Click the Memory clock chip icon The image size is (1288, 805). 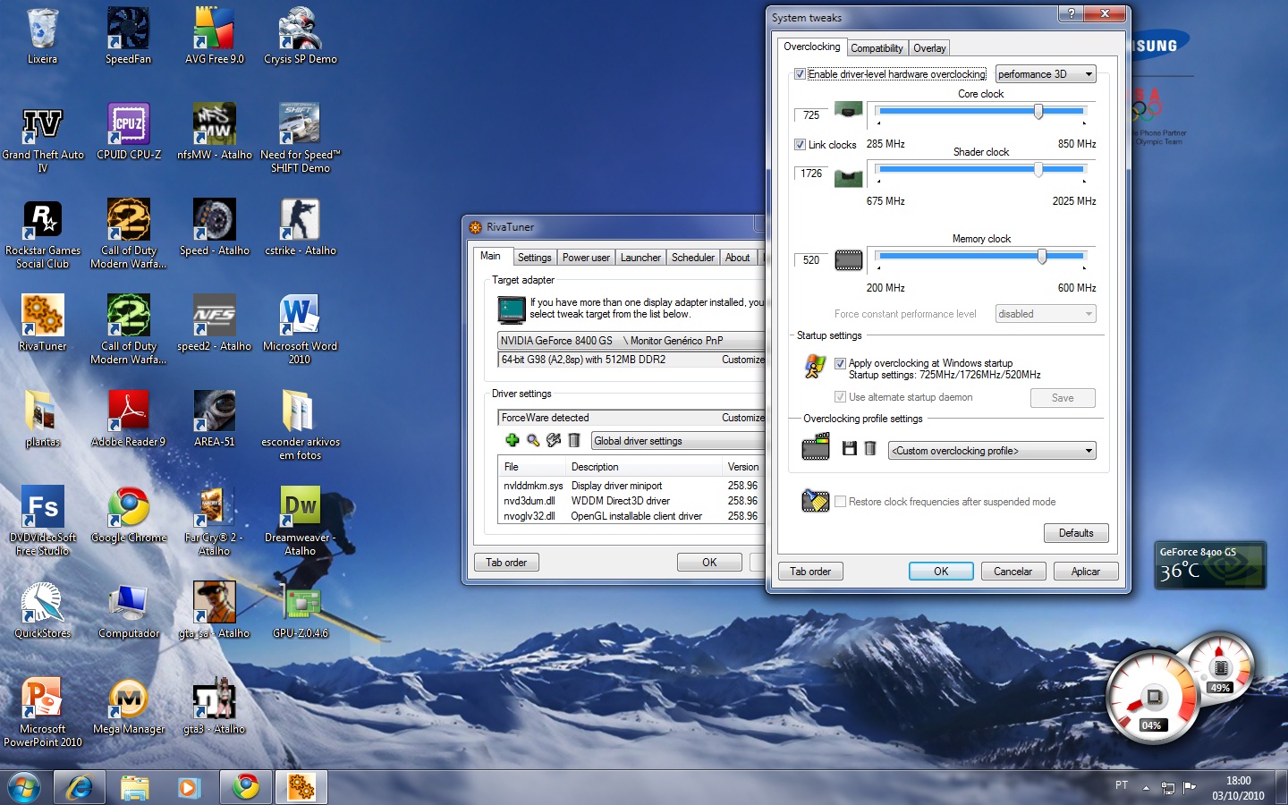[x=848, y=260]
